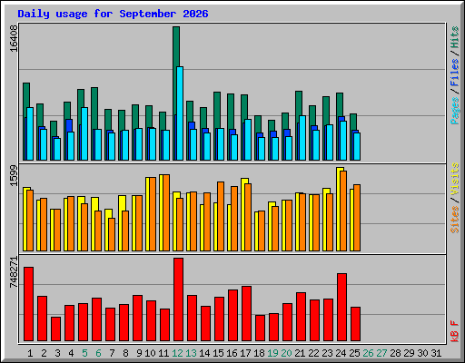Click the orange bar for day 7

click(112, 234)
